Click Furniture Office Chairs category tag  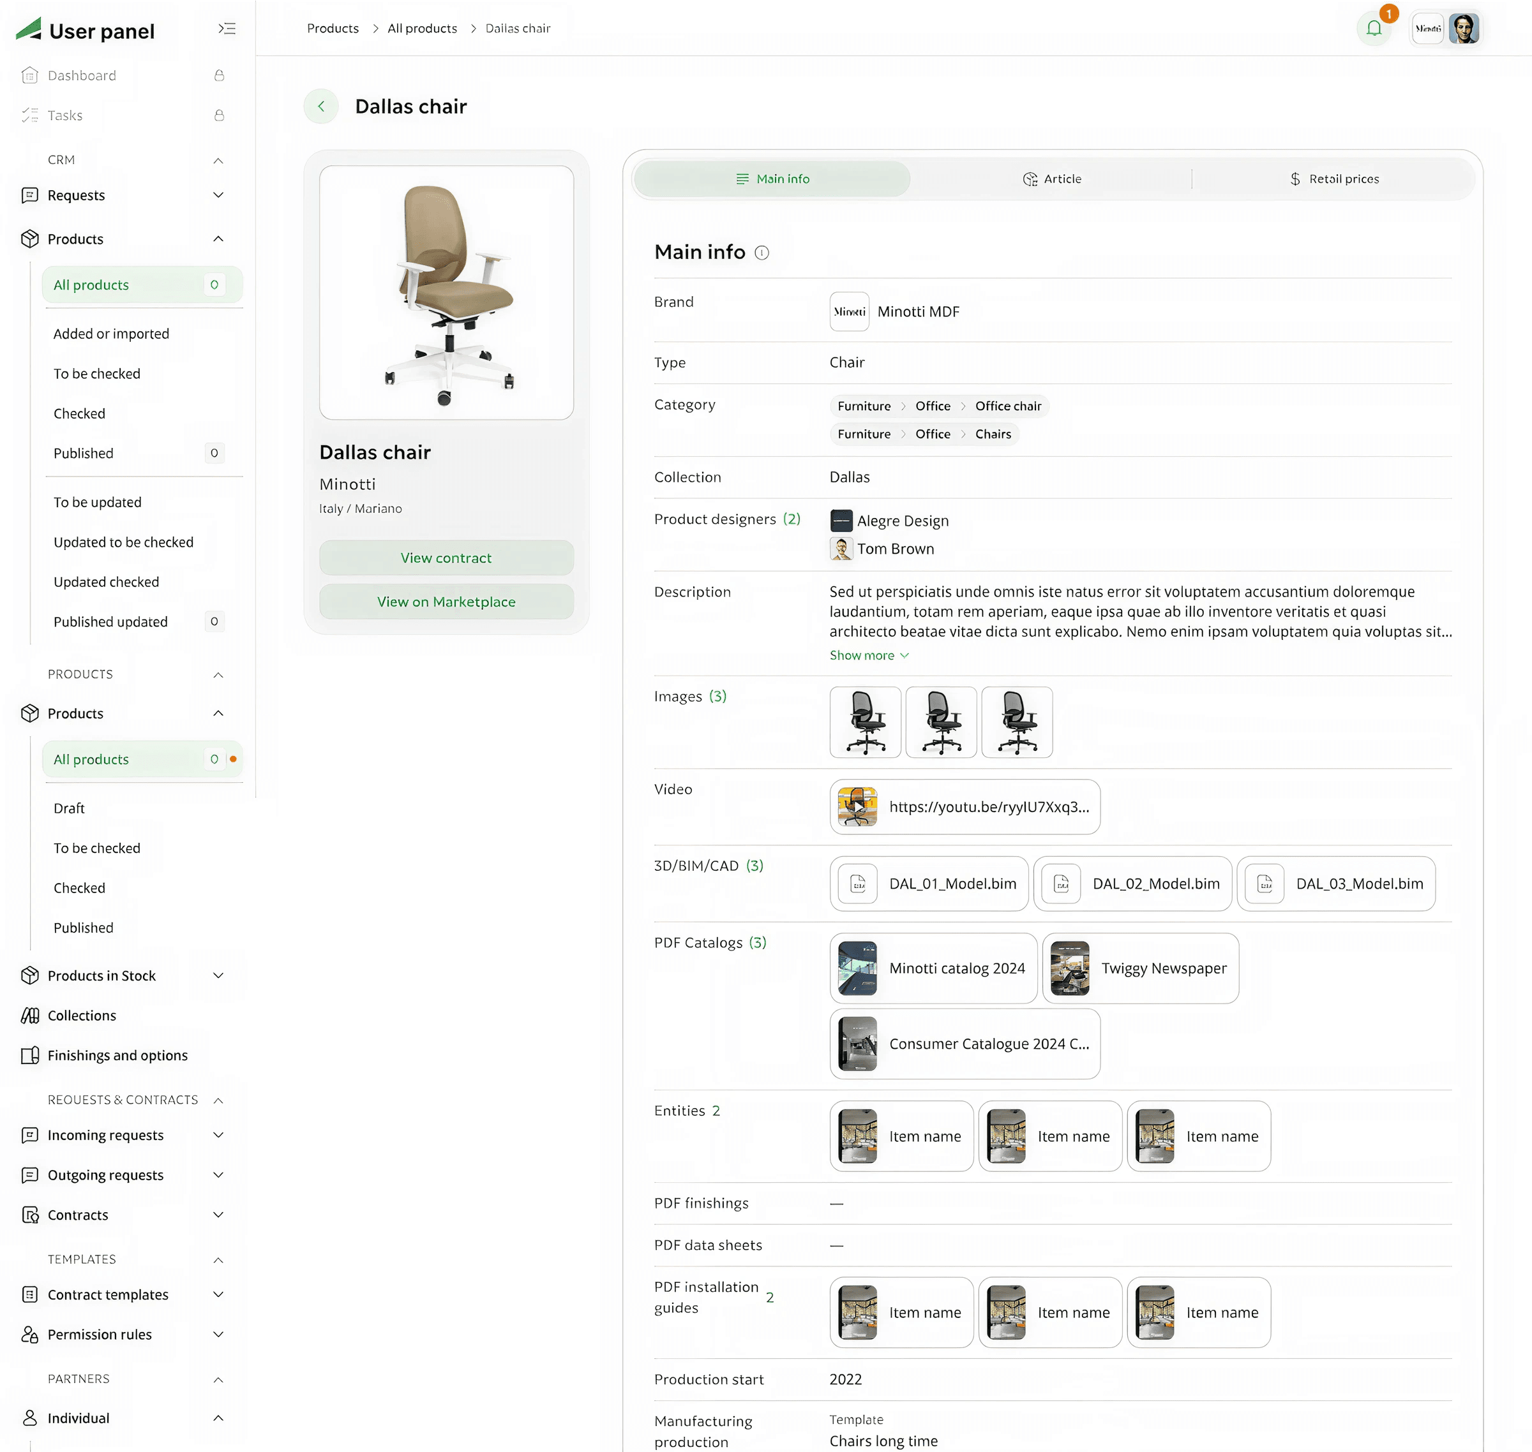(x=924, y=434)
